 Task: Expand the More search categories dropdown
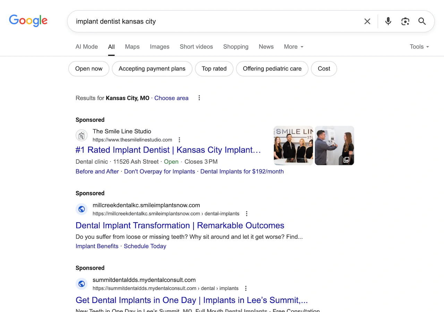(x=293, y=47)
